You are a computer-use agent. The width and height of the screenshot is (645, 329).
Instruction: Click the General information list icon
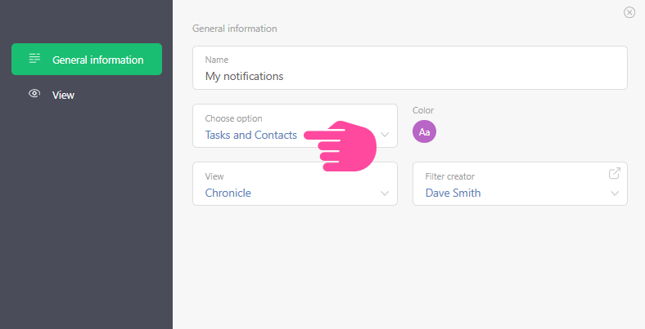34,60
